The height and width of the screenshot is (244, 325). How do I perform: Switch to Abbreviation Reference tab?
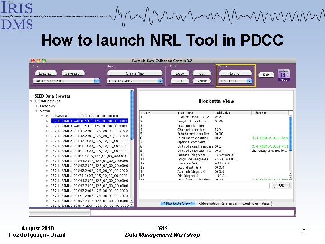tap(217, 203)
